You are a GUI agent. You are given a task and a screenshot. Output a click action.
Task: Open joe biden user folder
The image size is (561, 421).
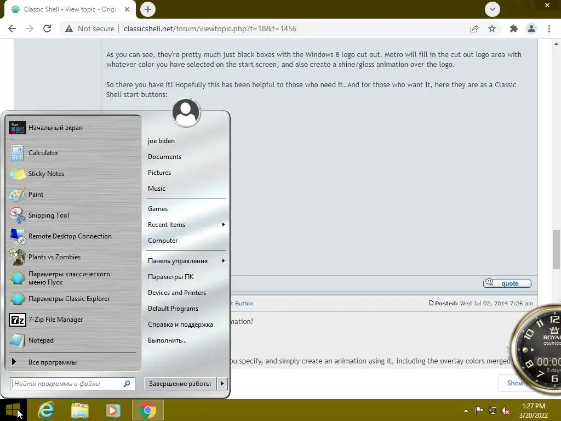162,141
